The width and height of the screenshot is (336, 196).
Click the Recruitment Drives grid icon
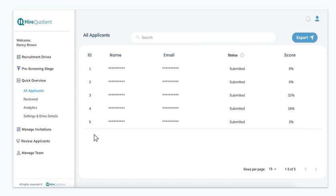click(18, 57)
